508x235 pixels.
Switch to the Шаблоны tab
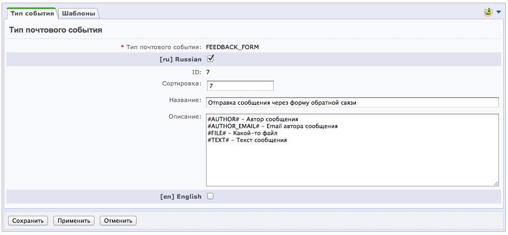point(78,13)
